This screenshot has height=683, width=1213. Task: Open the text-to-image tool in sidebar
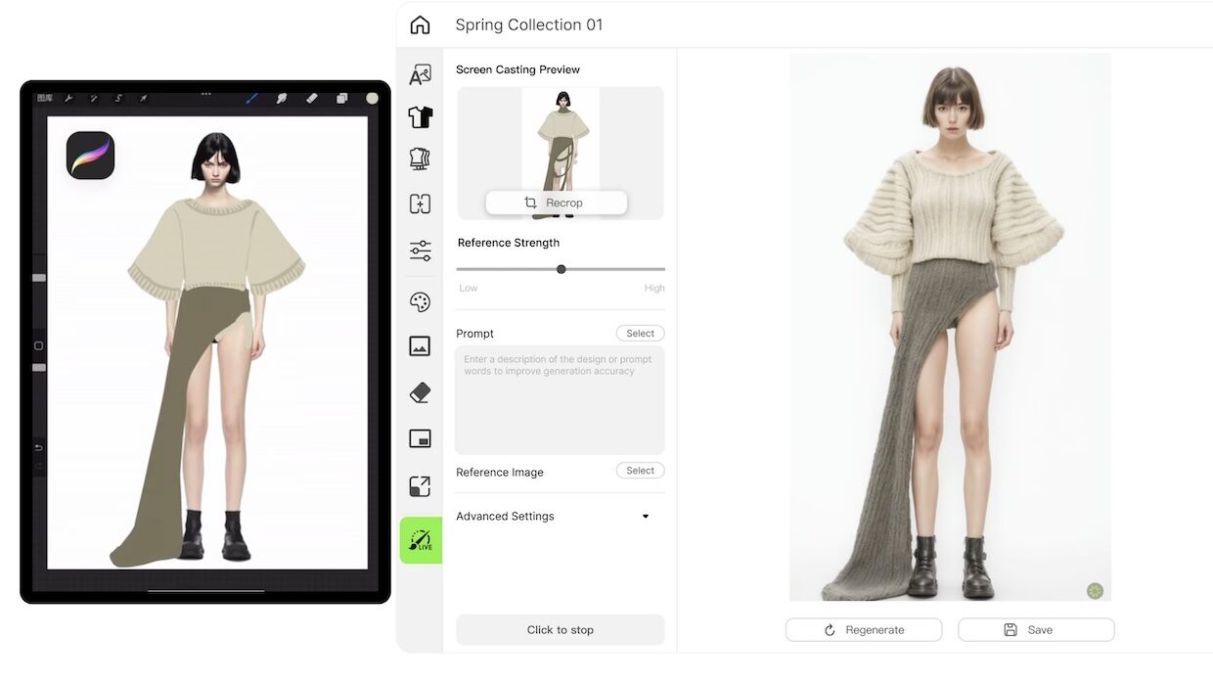click(420, 74)
